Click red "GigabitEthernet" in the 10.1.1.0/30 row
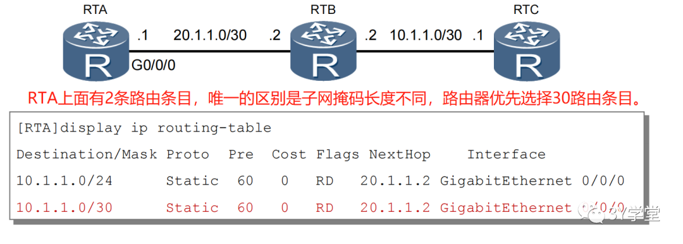This screenshot has height=244, width=683. click(x=506, y=208)
